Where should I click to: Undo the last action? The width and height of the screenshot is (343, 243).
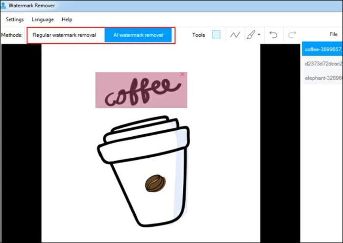tap(273, 35)
